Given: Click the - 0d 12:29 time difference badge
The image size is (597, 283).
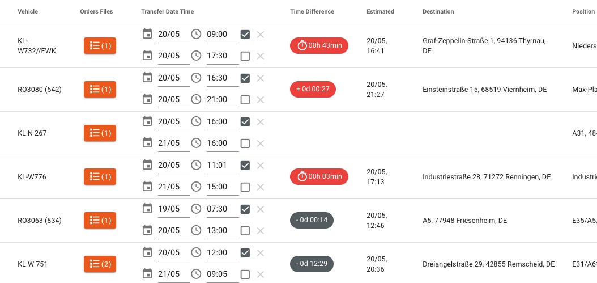Looking at the screenshot, I should pos(312,264).
